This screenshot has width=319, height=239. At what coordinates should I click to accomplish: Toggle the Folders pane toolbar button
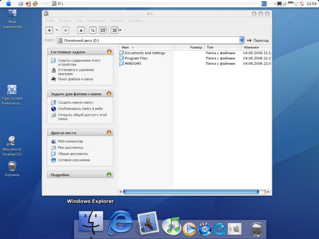point(103,30)
